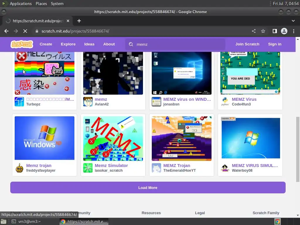Click Code4fun3 python avatar
This screenshot has width=300, height=225.
tap(225, 102)
